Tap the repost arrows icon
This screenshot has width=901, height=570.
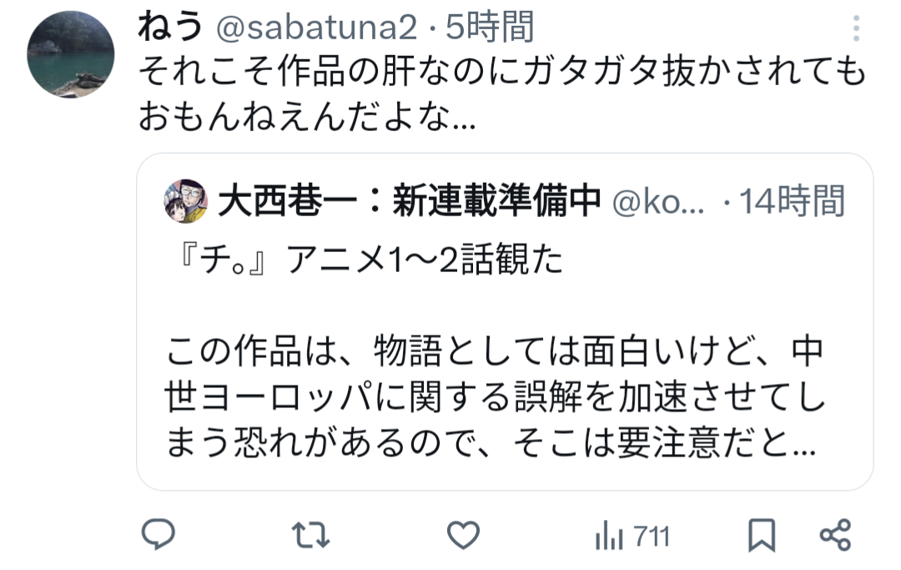click(x=311, y=535)
